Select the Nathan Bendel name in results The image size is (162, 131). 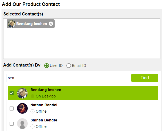click(44, 105)
